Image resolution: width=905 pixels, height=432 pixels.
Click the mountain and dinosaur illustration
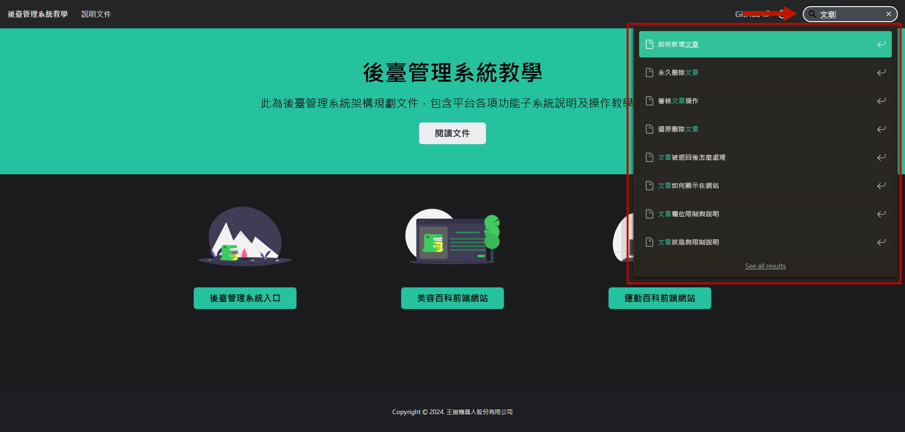point(245,236)
